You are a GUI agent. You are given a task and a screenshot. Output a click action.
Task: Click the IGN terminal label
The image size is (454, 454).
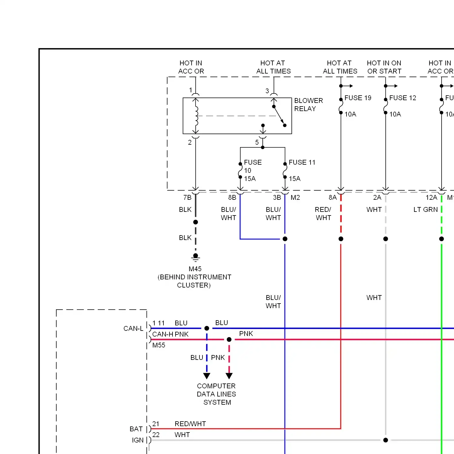click(138, 440)
